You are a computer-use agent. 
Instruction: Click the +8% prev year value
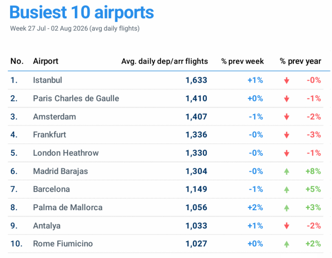(313, 171)
